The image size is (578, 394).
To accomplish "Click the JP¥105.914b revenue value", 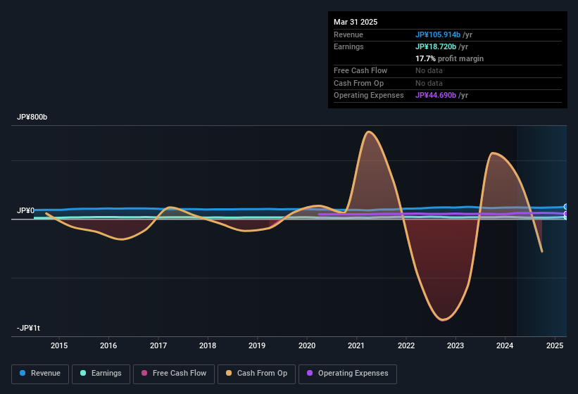I will point(438,34).
